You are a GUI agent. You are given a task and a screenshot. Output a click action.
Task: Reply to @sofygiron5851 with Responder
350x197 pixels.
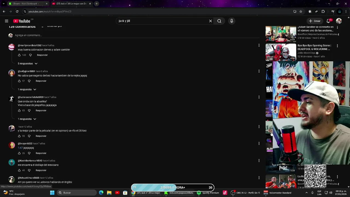[x=41, y=81]
